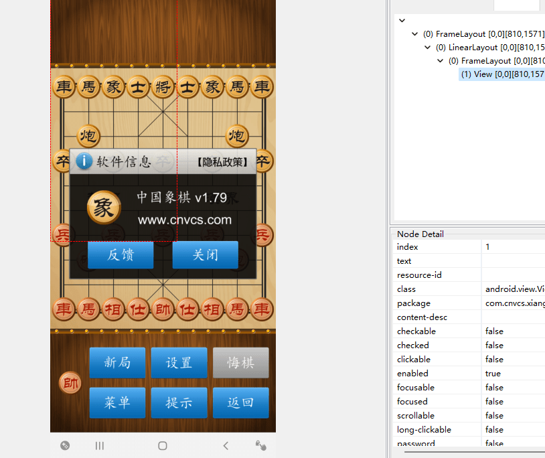
Task: Select the left red 相 elephant
Action: 113,309
